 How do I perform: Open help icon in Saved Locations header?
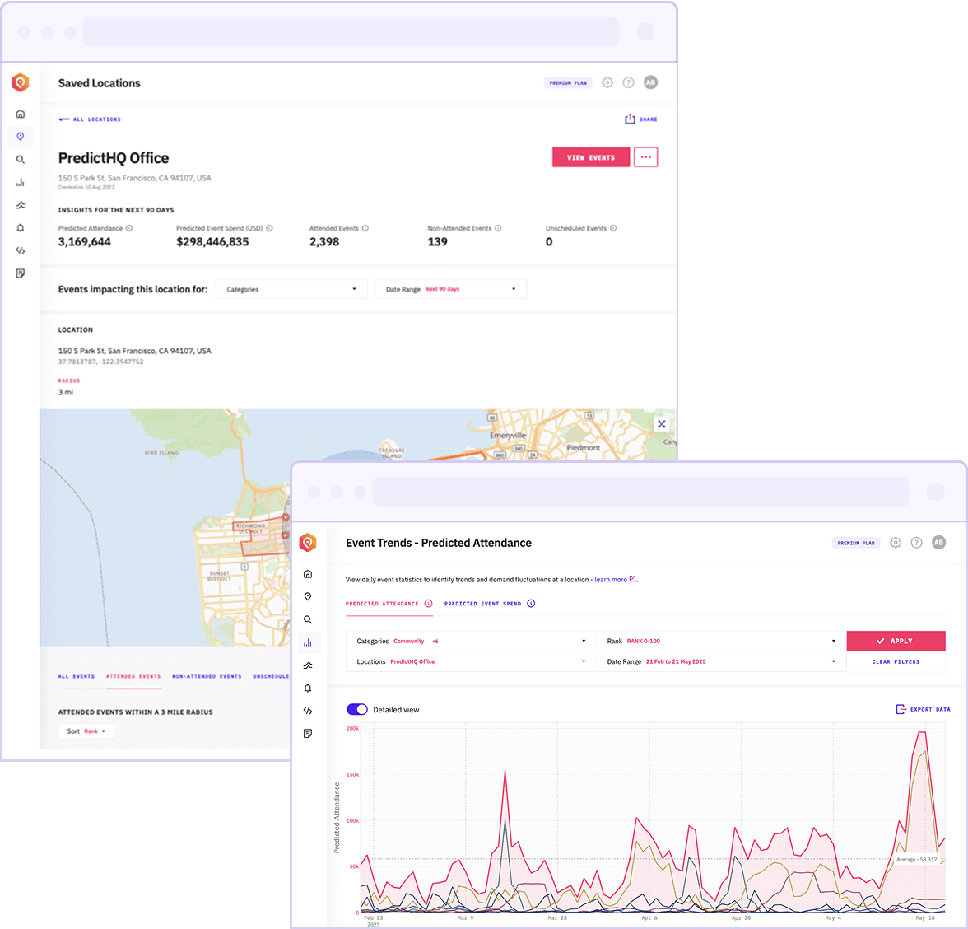click(x=629, y=82)
